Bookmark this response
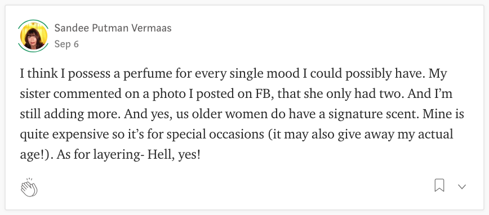Screen dimensions: 489x215 (x=439, y=185)
